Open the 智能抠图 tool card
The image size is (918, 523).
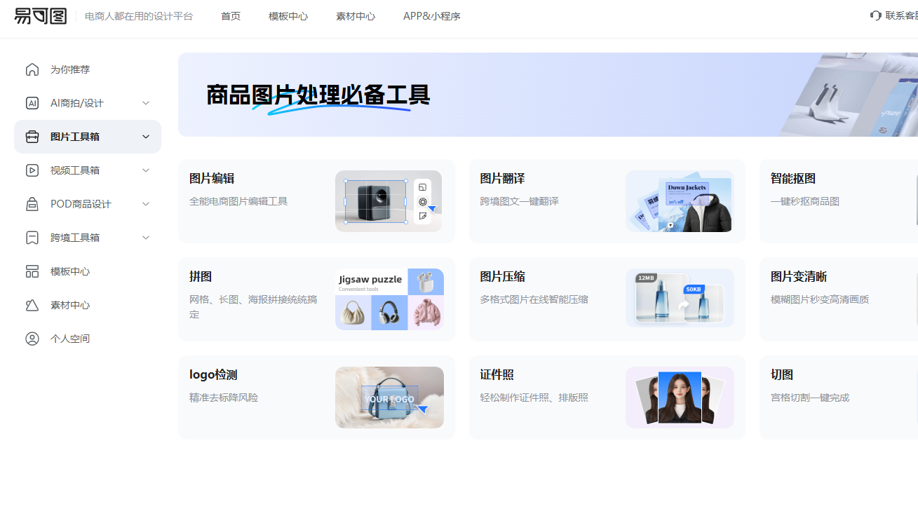click(x=839, y=201)
